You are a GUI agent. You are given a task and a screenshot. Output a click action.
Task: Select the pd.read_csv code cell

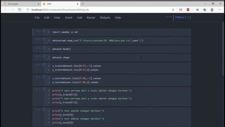[x=112, y=41]
